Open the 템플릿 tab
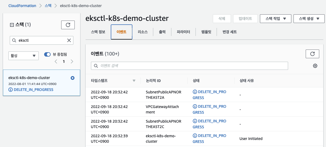The width and height of the screenshot is (326, 147). pyautogui.click(x=206, y=32)
